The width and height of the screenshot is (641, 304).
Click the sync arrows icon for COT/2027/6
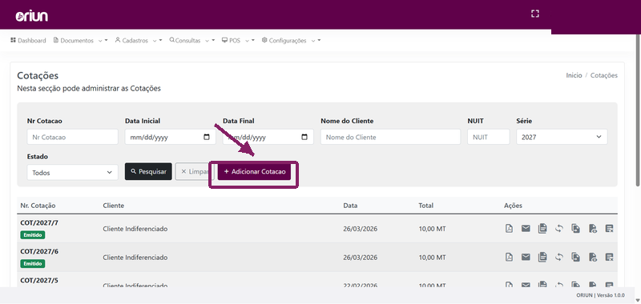click(x=559, y=257)
